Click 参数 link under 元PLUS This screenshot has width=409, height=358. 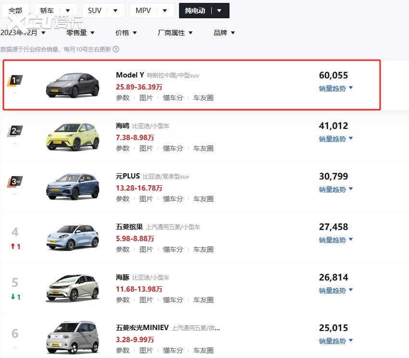[123, 199]
